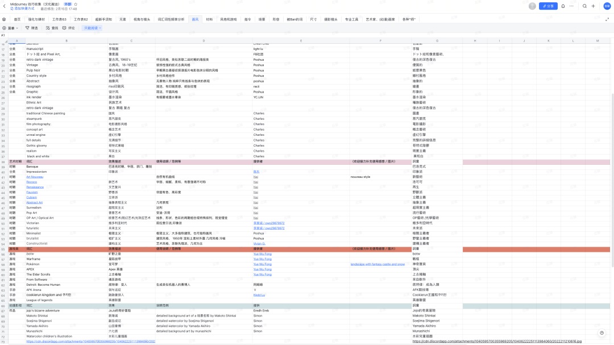Open Yue Wu Fong link in botw row

tap(262, 253)
